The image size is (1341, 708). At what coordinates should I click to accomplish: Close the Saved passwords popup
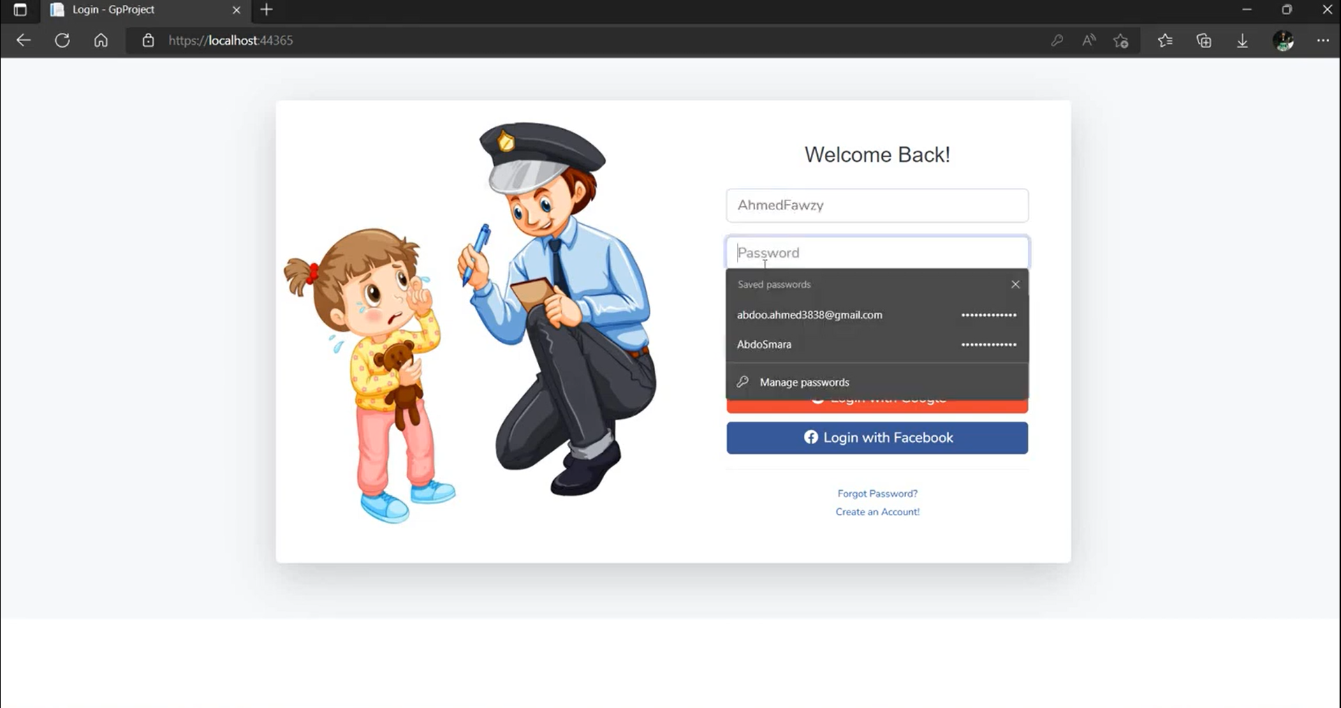[1016, 284]
